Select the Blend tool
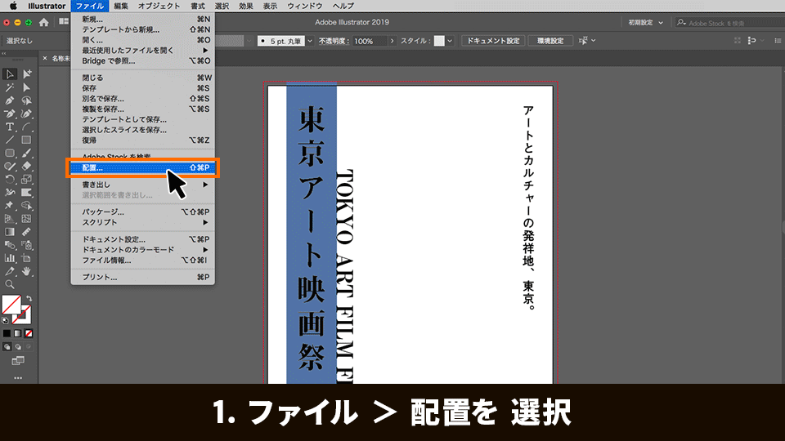Viewport: 785px width, 441px height. pos(10,245)
